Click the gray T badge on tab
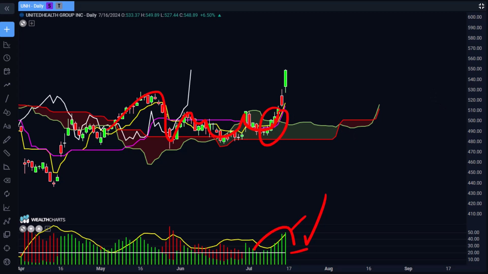This screenshot has width=488, height=274. click(x=59, y=6)
